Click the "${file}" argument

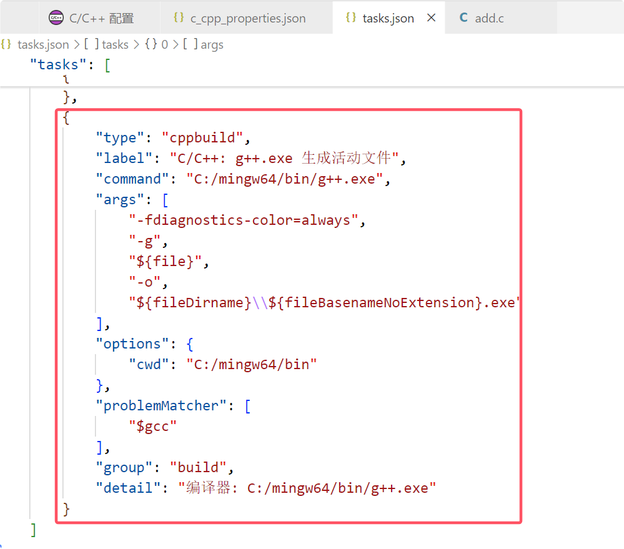165,261
